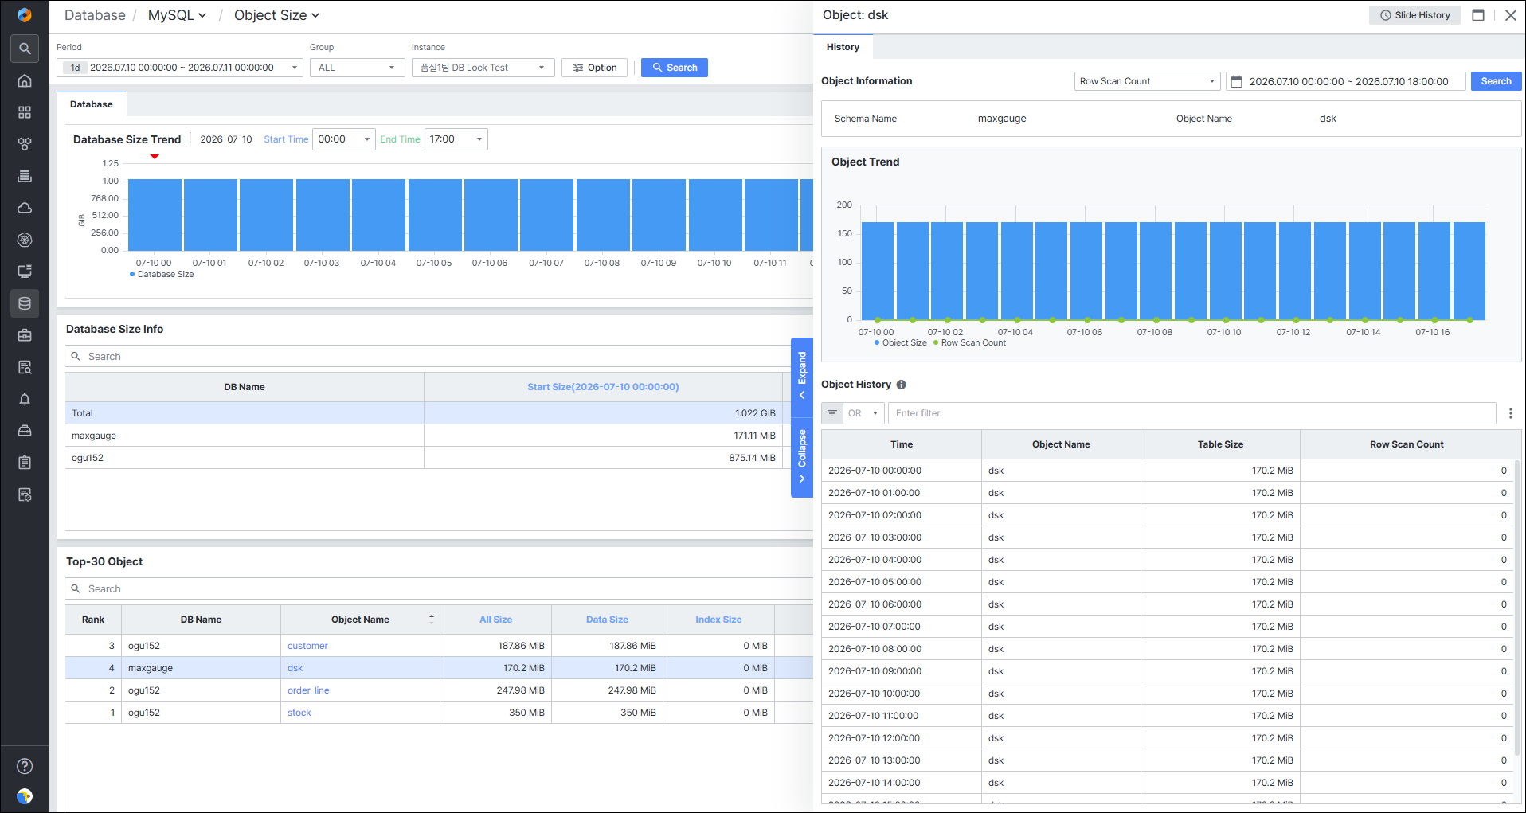Click Object History info icon
Screen dimensions: 1526x813
pyautogui.click(x=901, y=385)
